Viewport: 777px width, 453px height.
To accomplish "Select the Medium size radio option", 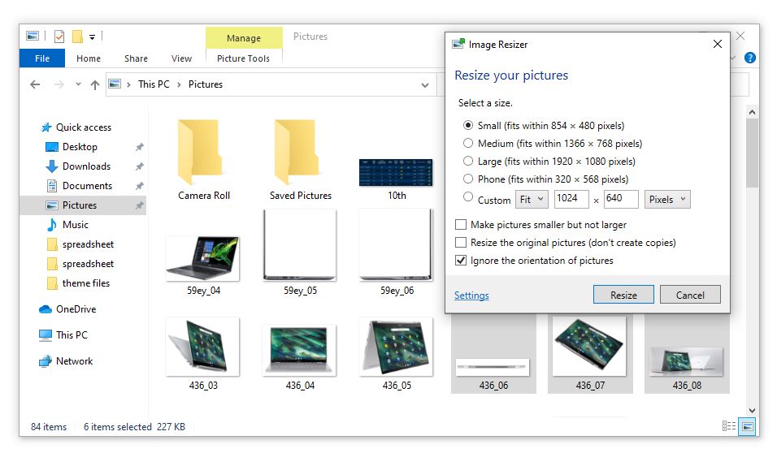I will coord(467,144).
